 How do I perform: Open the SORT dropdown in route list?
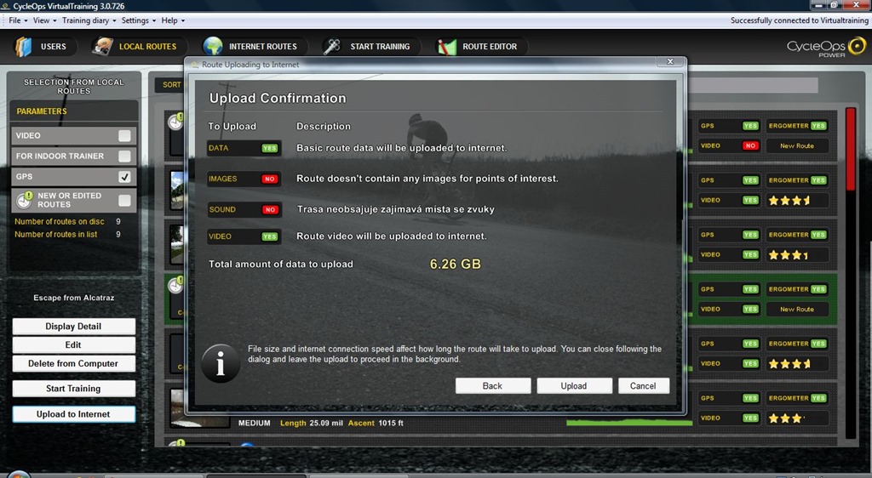pyautogui.click(x=170, y=84)
